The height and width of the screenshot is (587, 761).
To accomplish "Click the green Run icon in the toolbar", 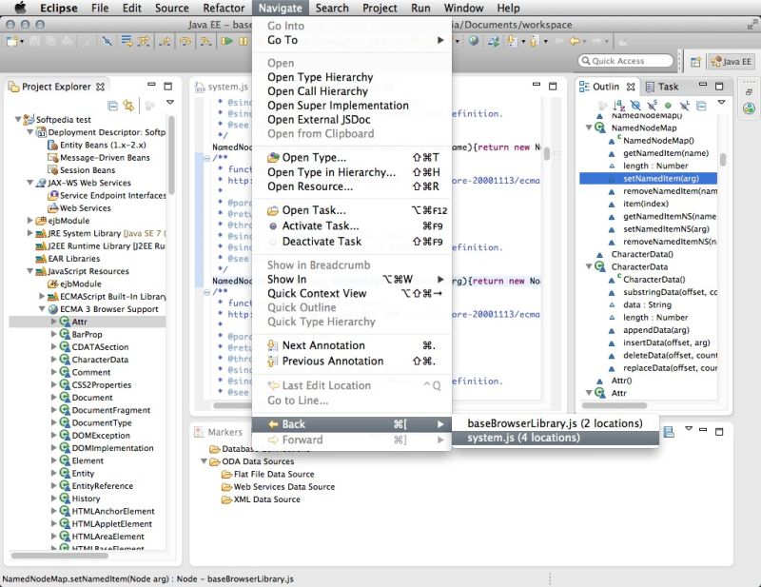I will pos(229,43).
